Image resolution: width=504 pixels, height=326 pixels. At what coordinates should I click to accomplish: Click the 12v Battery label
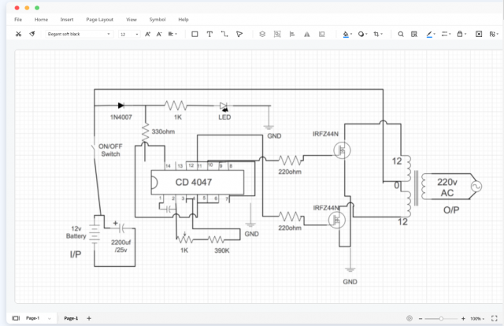tap(76, 232)
